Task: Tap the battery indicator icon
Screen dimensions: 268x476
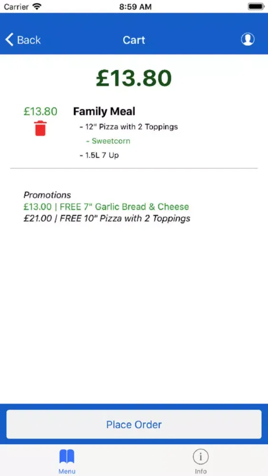Action: [x=256, y=6]
